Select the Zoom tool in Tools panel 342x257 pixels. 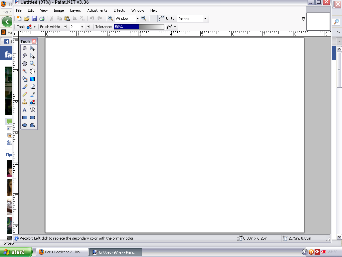(32, 64)
